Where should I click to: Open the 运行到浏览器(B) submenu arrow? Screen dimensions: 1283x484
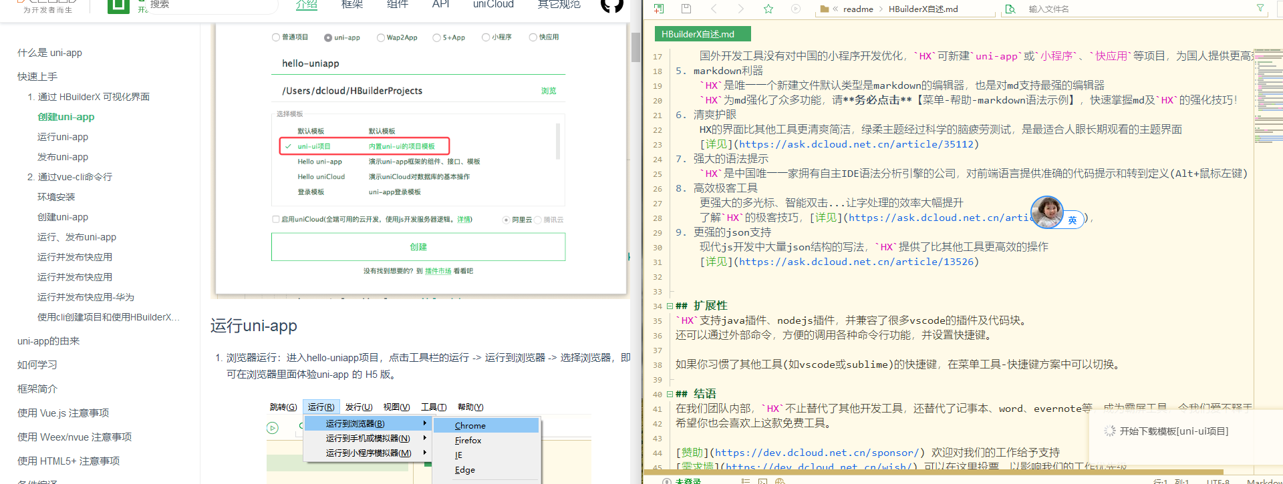tap(424, 423)
